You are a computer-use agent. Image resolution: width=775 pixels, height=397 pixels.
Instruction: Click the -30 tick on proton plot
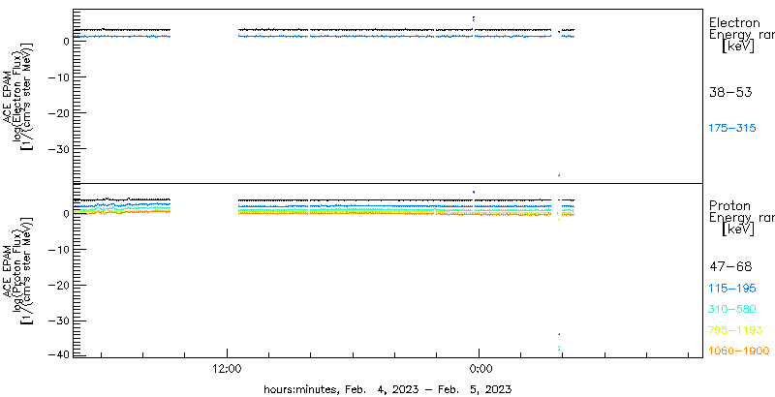57,321
